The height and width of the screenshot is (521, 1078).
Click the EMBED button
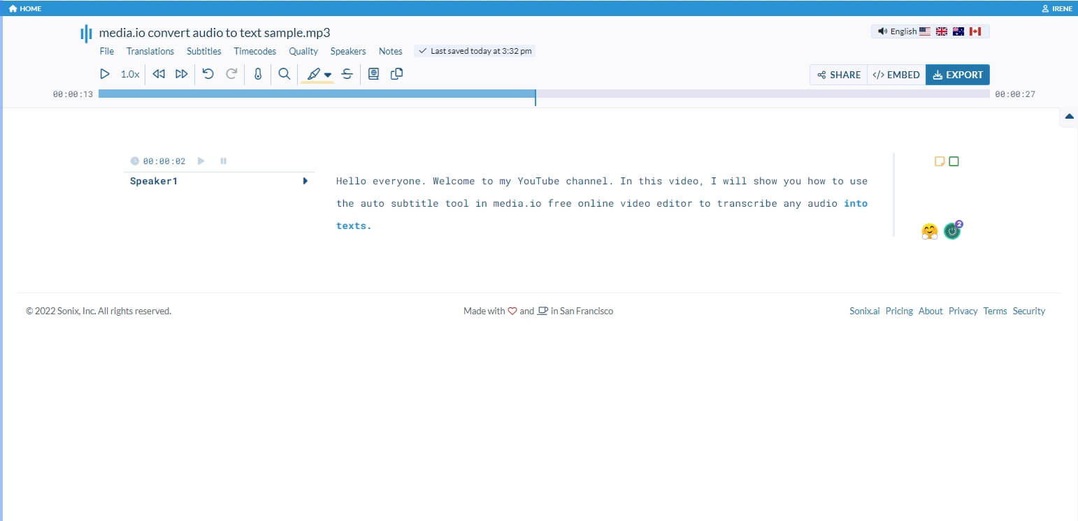pyautogui.click(x=896, y=75)
